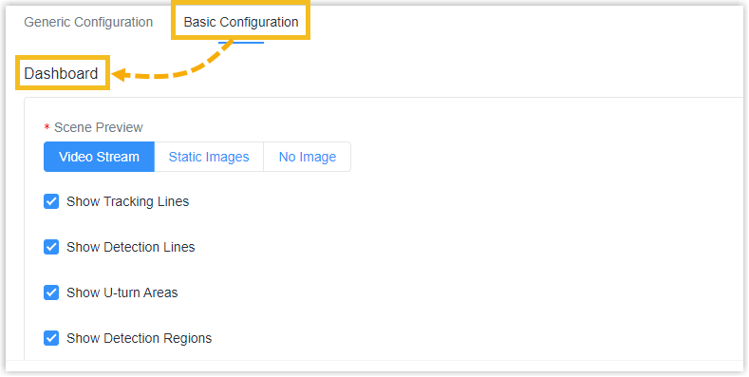Screen dimensions: 749x377
Task: Click the Show Tracking Lines label text
Action: coord(127,201)
